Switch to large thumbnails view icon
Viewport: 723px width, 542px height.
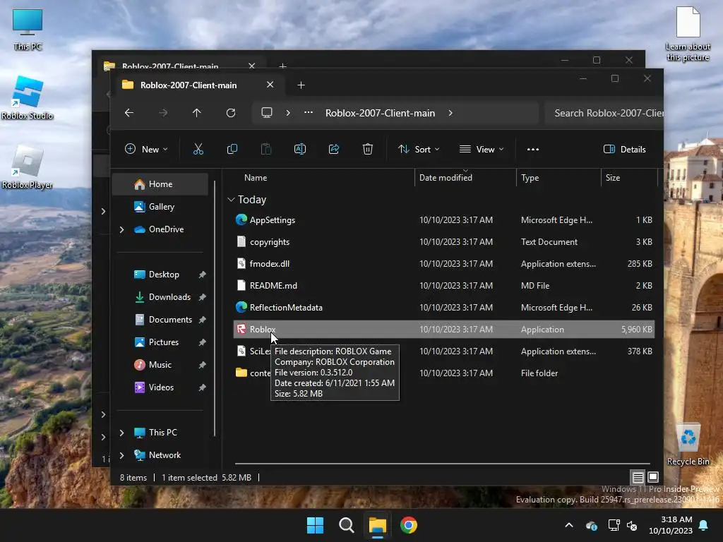coord(653,477)
